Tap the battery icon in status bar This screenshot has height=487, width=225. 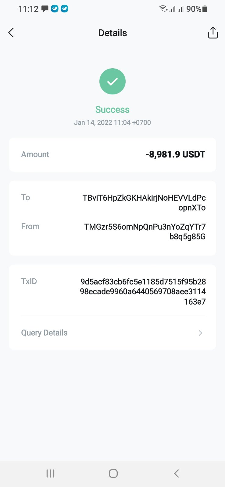[205, 9]
